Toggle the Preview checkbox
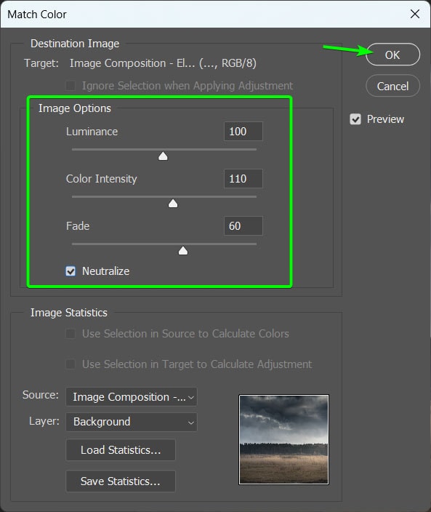The width and height of the screenshot is (431, 512). [355, 119]
